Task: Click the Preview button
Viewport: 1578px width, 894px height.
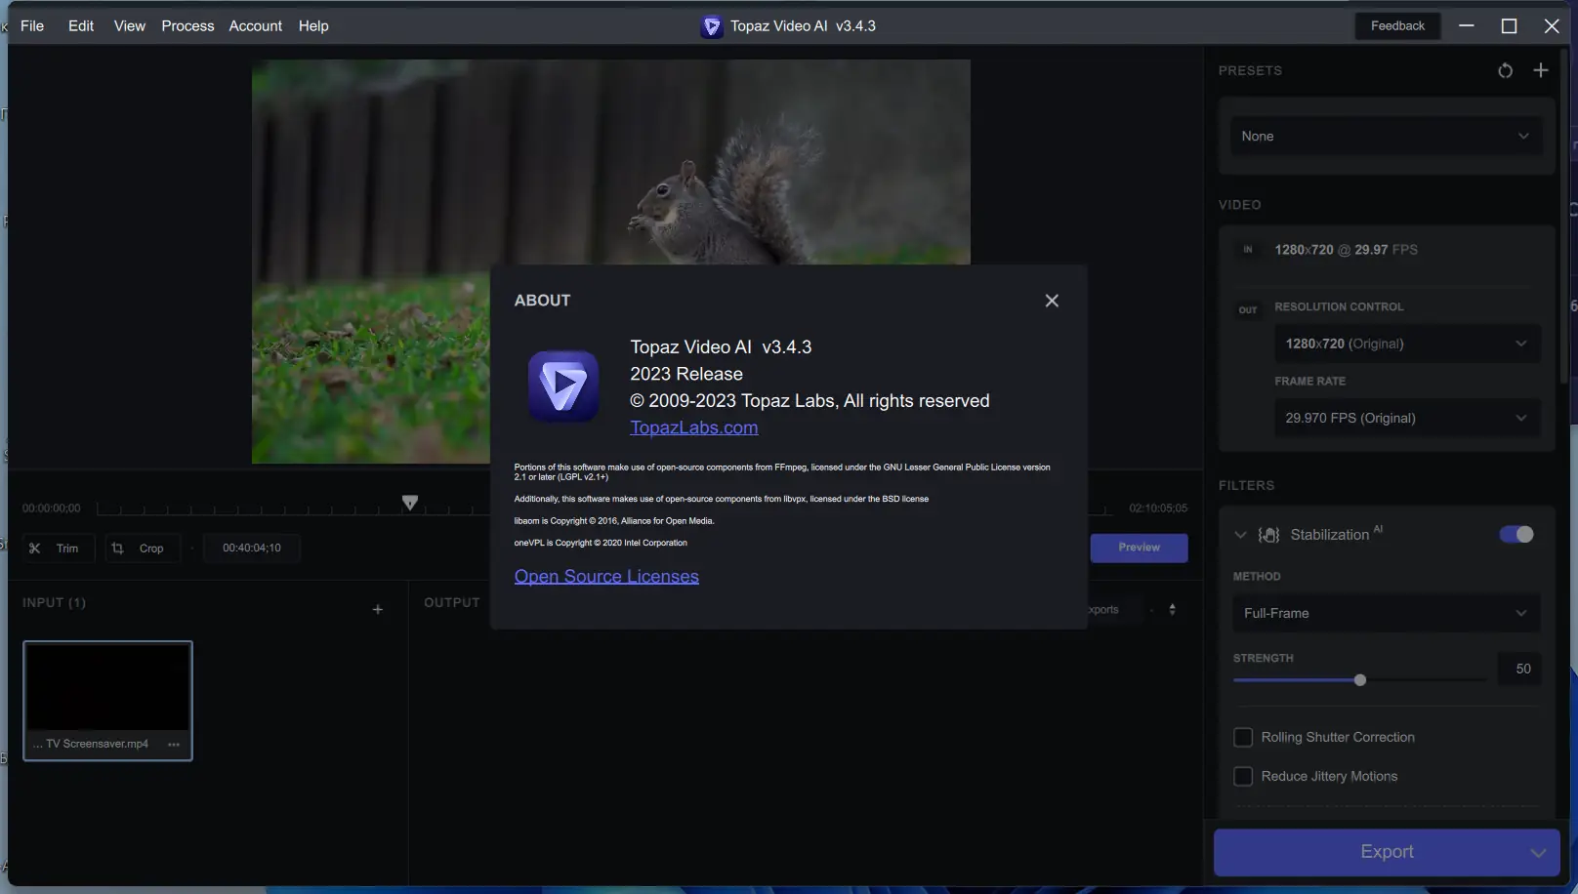Action: (1139, 548)
